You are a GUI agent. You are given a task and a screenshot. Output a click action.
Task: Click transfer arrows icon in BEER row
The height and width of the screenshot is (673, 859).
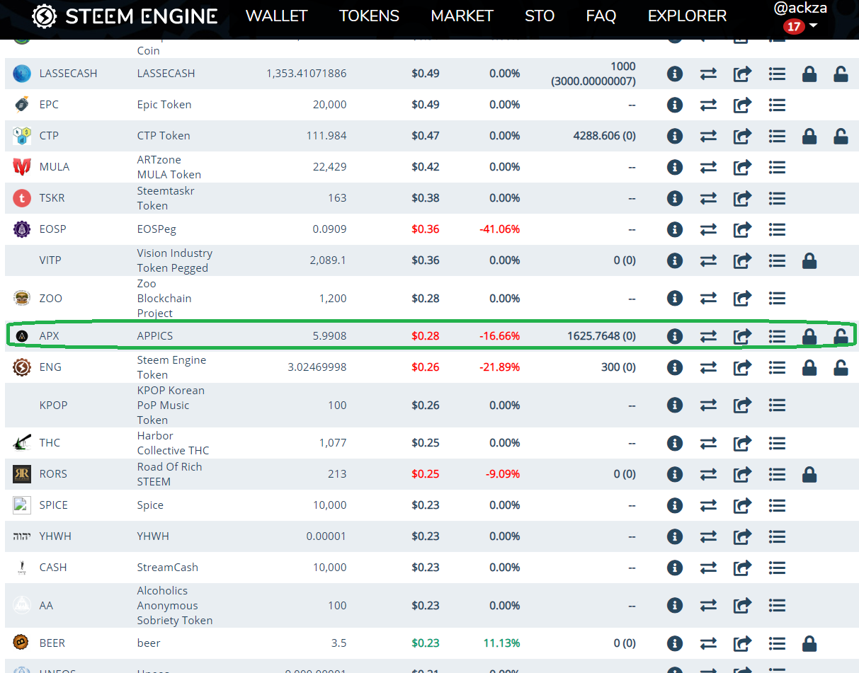pos(708,643)
